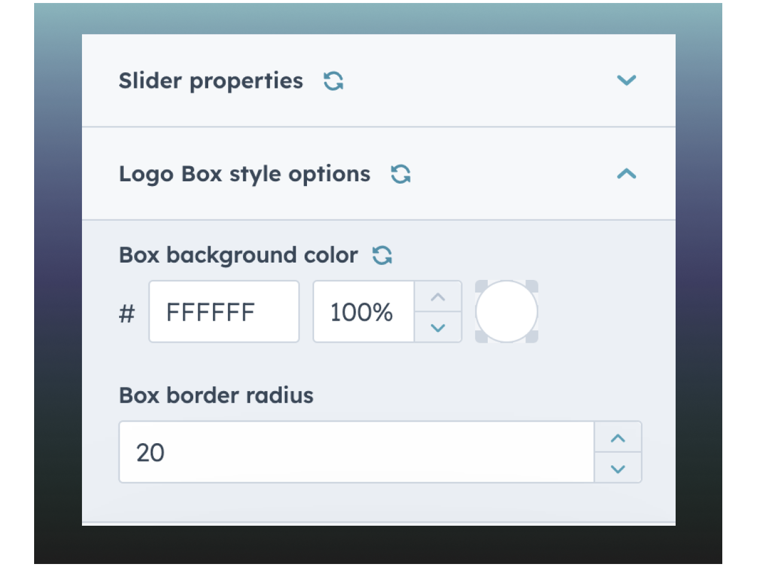
Task: Click the reset icon beside Slider properties
Action: click(x=333, y=81)
